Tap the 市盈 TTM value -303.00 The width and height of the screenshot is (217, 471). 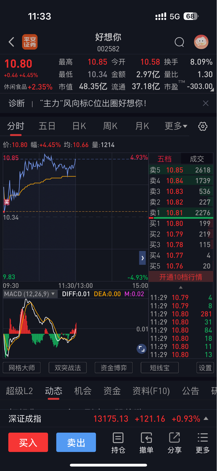(200, 86)
